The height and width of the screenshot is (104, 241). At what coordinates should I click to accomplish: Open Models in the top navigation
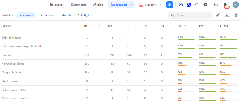tap(98, 5)
